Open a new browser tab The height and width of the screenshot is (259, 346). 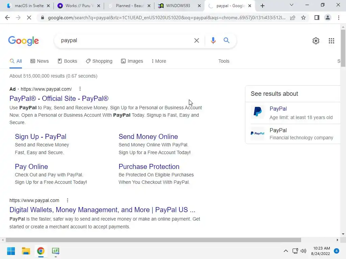click(262, 6)
